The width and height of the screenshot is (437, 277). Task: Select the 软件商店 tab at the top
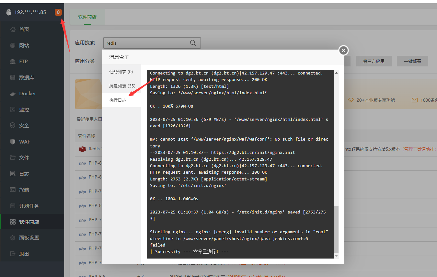pos(87,17)
